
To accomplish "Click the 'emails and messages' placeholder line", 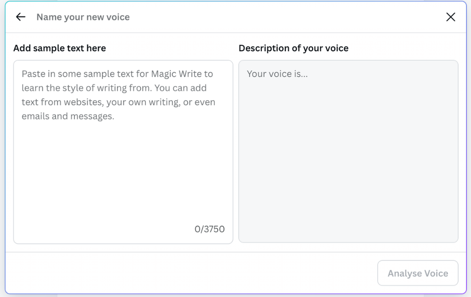I will pos(68,116).
